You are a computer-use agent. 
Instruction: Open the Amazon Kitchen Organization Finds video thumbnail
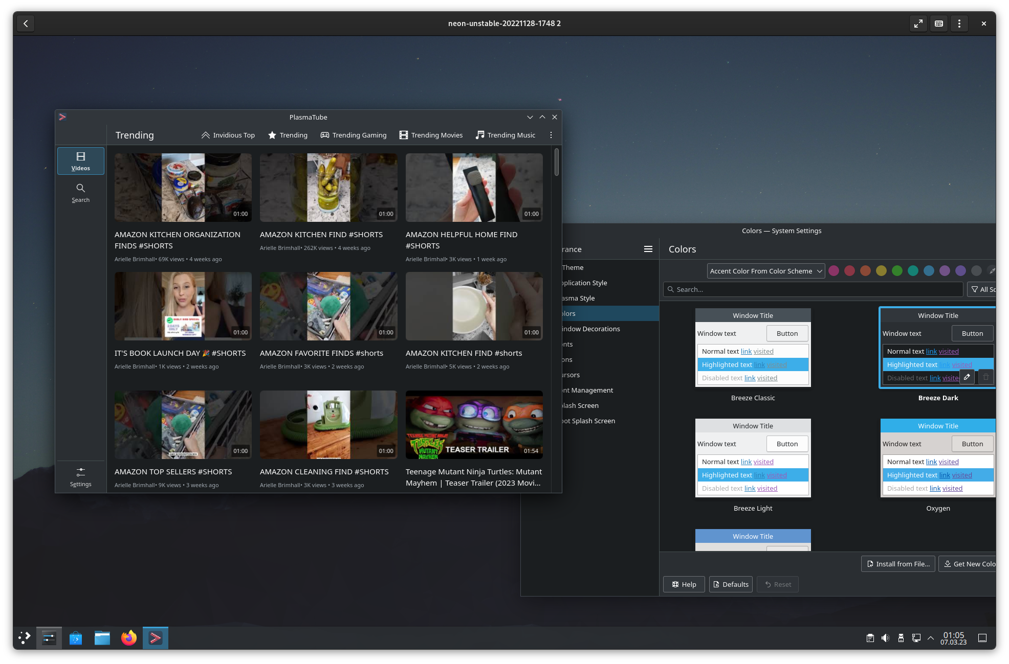tap(183, 188)
